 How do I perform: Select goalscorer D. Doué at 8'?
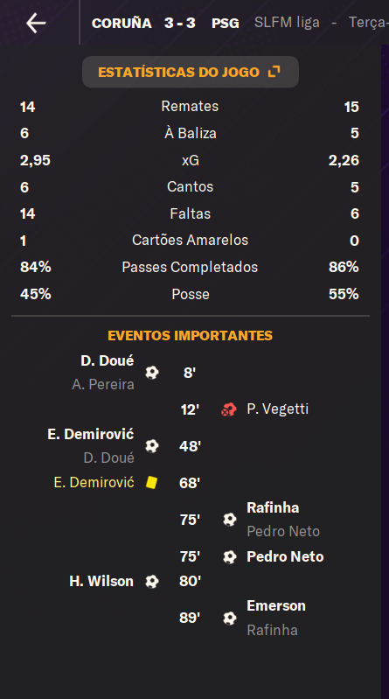coord(108,360)
